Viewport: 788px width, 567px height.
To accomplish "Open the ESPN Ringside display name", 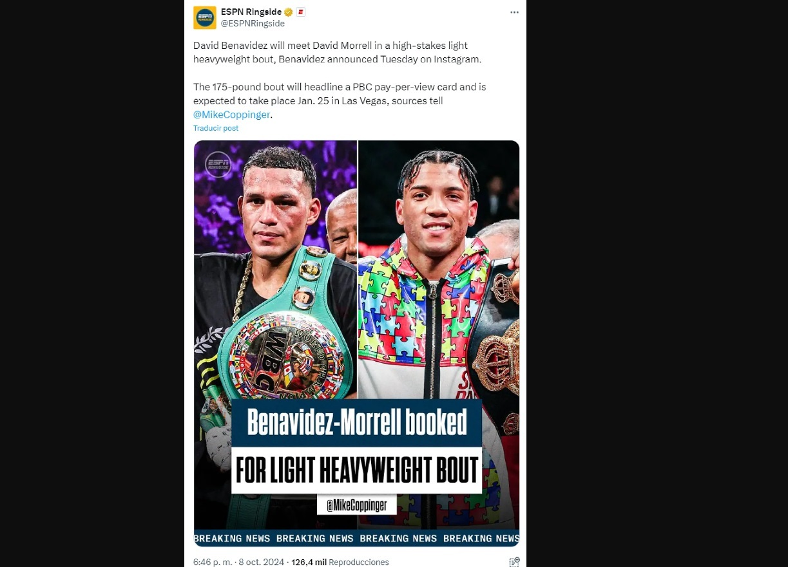I will tap(252, 12).
